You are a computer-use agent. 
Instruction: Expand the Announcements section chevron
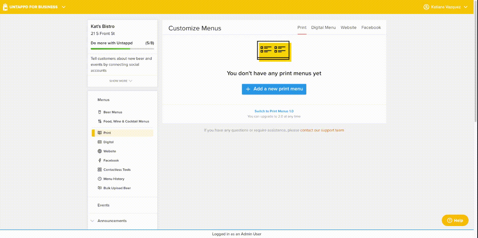[92, 221]
